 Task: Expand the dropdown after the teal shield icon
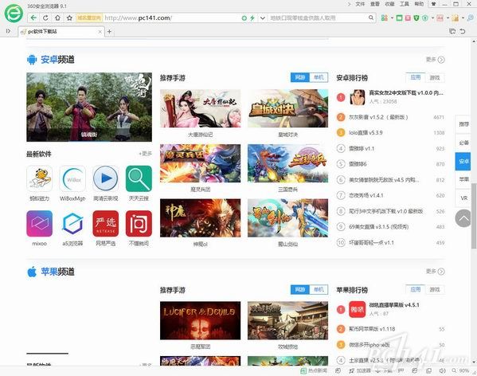pos(432,18)
